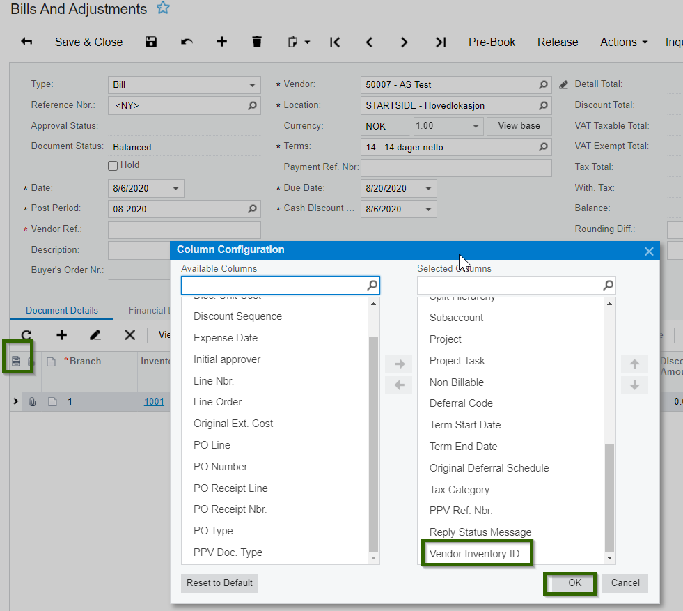
Task: Jump to the last record
Action: 441,42
